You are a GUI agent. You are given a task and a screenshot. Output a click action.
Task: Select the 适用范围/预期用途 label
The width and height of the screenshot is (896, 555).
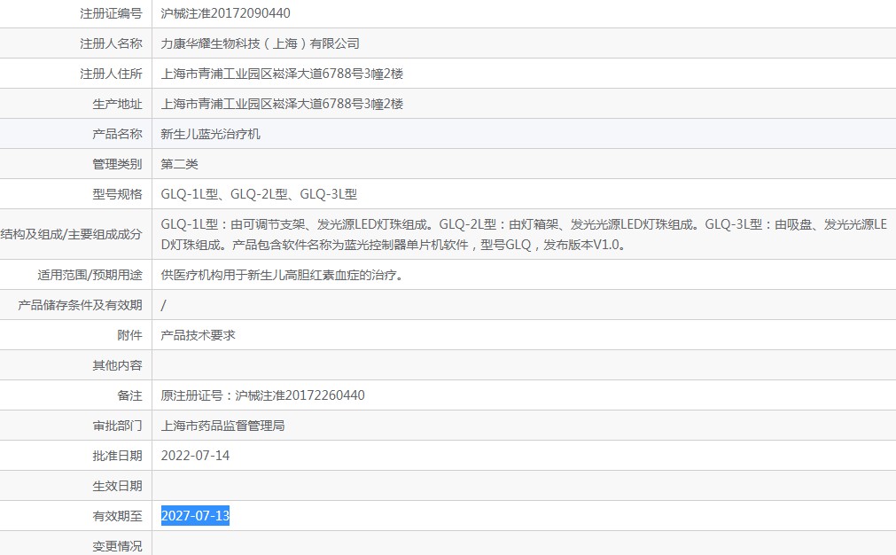[x=90, y=275]
